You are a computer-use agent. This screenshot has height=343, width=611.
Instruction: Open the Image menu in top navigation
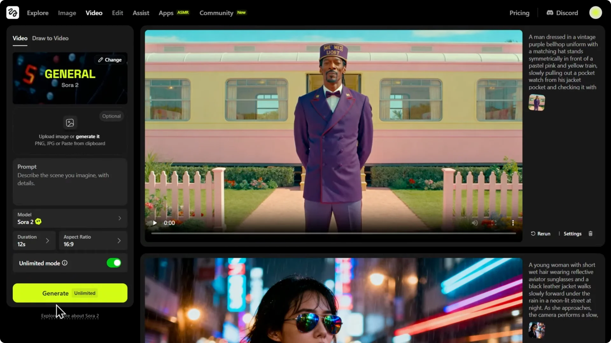67,13
